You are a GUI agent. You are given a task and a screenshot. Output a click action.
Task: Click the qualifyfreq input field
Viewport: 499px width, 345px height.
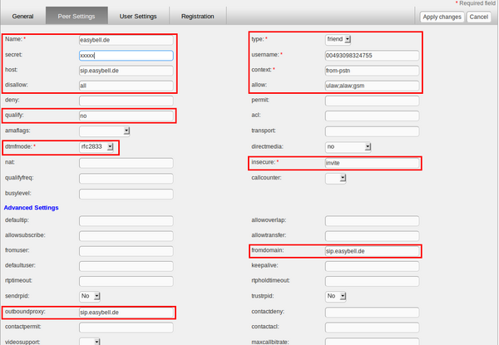[x=126, y=179]
